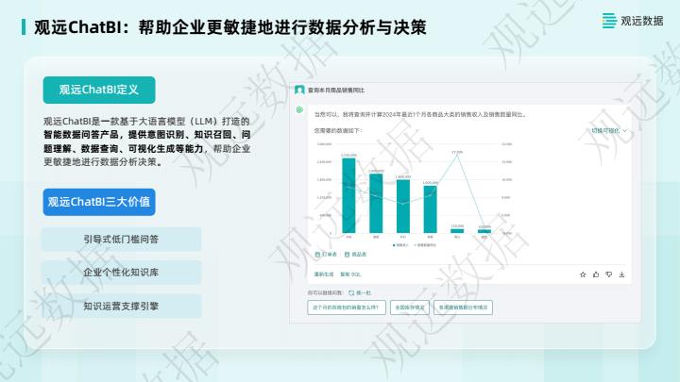The width and height of the screenshot is (680, 382).
Task: Click the user avatar beside the query
Action: tap(299, 91)
